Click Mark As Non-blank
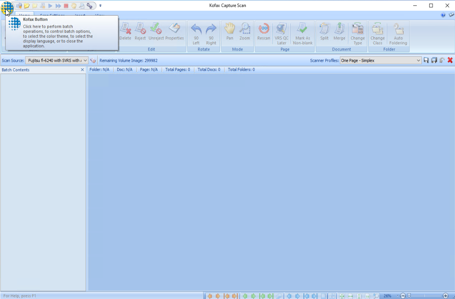This screenshot has width=455, height=299. coord(303,34)
